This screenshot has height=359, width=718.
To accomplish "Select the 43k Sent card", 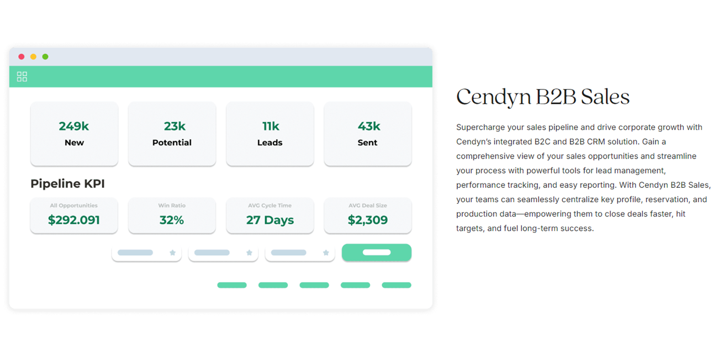I will point(368,134).
